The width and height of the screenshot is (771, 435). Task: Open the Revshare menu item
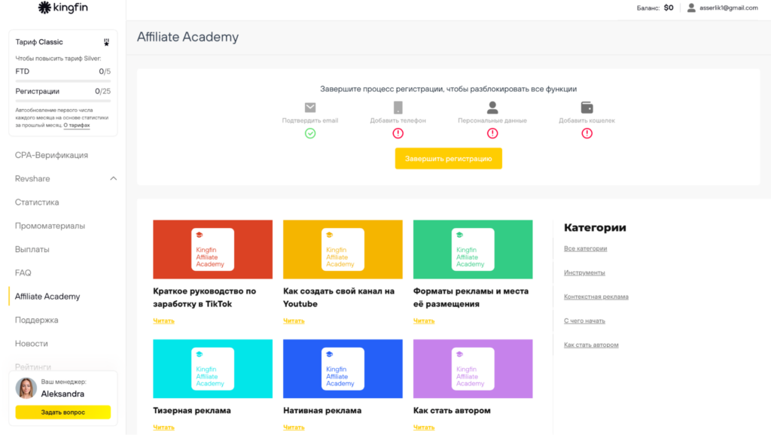32,178
